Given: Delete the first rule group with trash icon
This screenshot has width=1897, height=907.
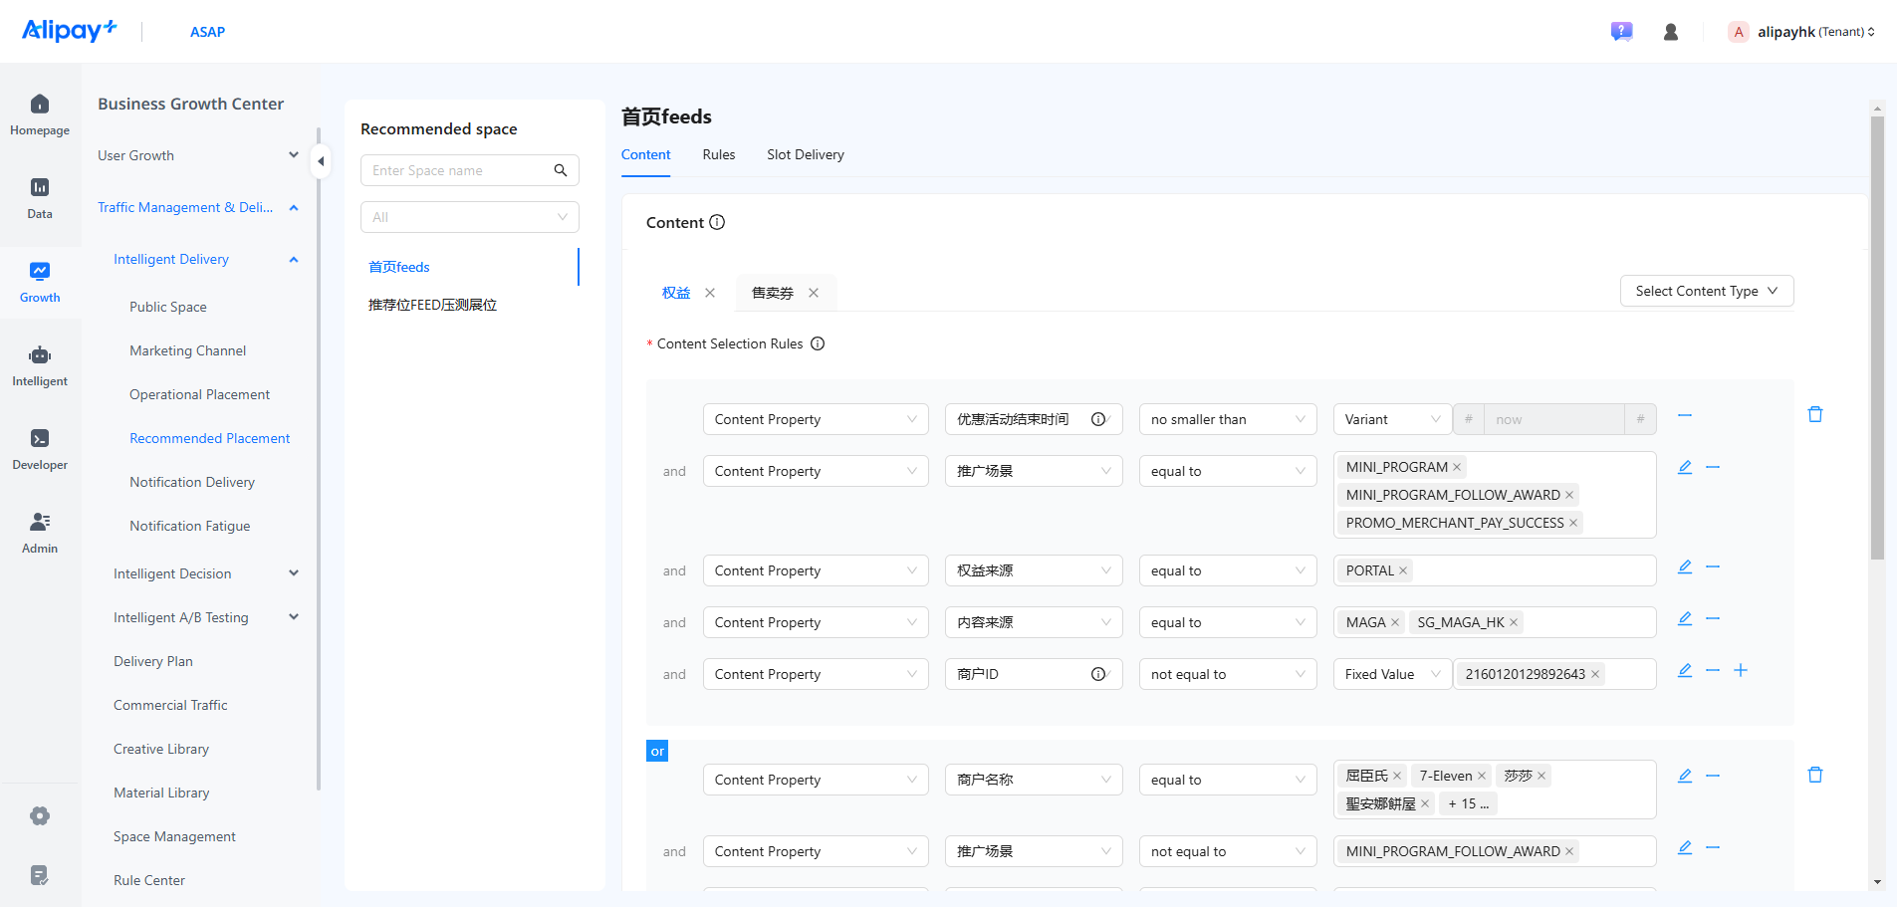Looking at the screenshot, I should pos(1815,414).
